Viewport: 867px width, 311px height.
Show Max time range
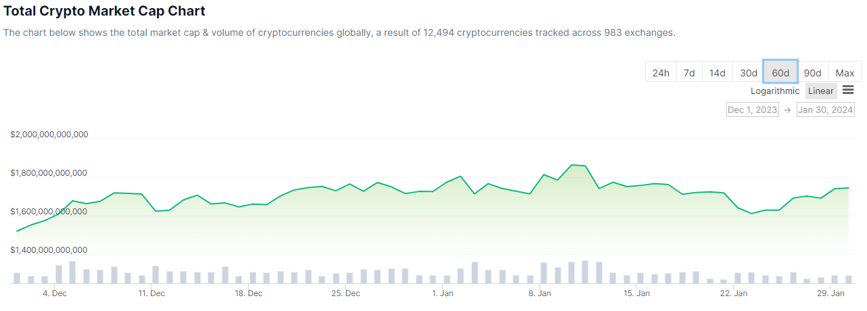[x=845, y=73]
